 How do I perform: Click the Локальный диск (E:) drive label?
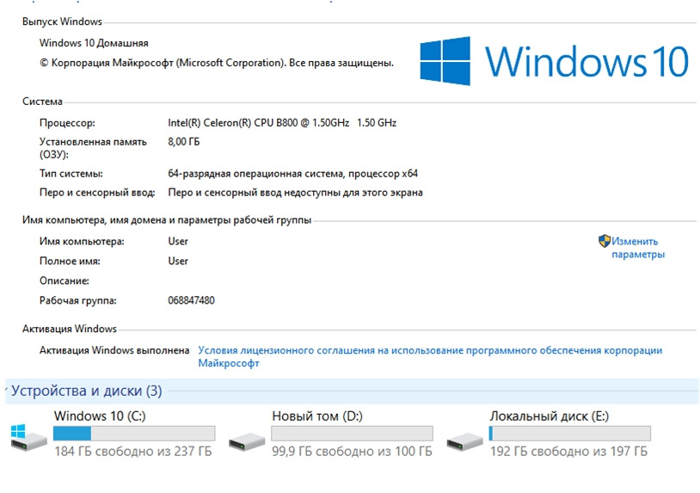tap(549, 416)
